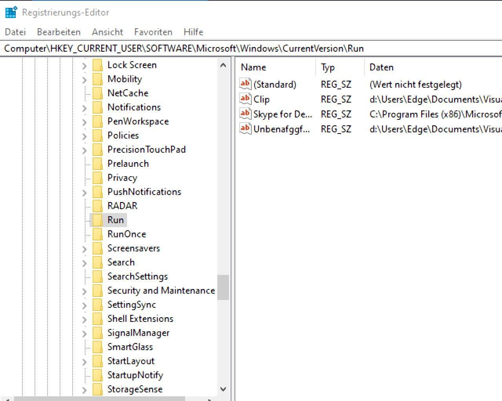The height and width of the screenshot is (401, 502).
Task: Click the RunOnce folder icon
Action: (x=98, y=234)
